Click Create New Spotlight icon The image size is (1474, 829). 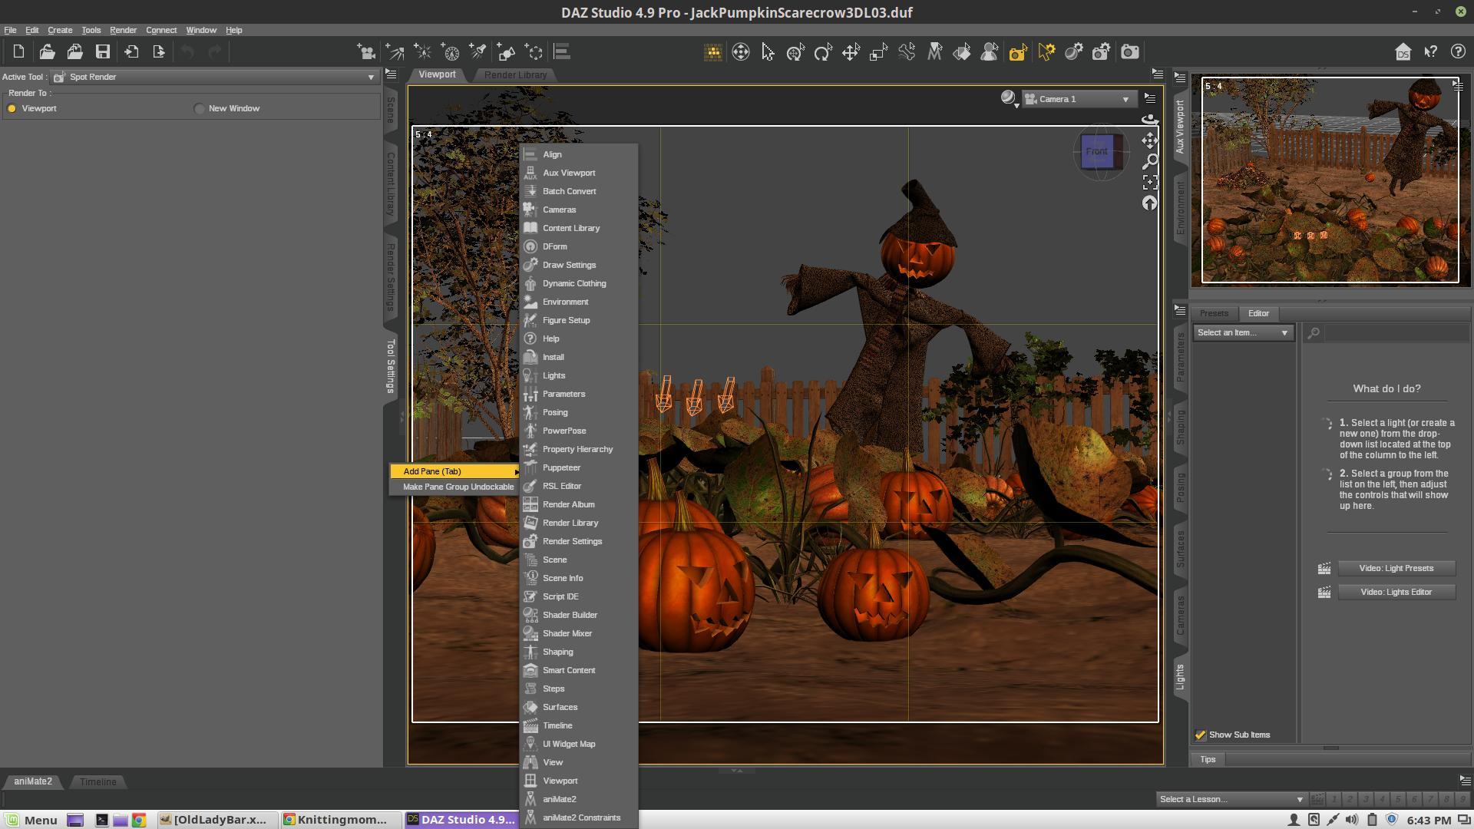[x=478, y=52]
